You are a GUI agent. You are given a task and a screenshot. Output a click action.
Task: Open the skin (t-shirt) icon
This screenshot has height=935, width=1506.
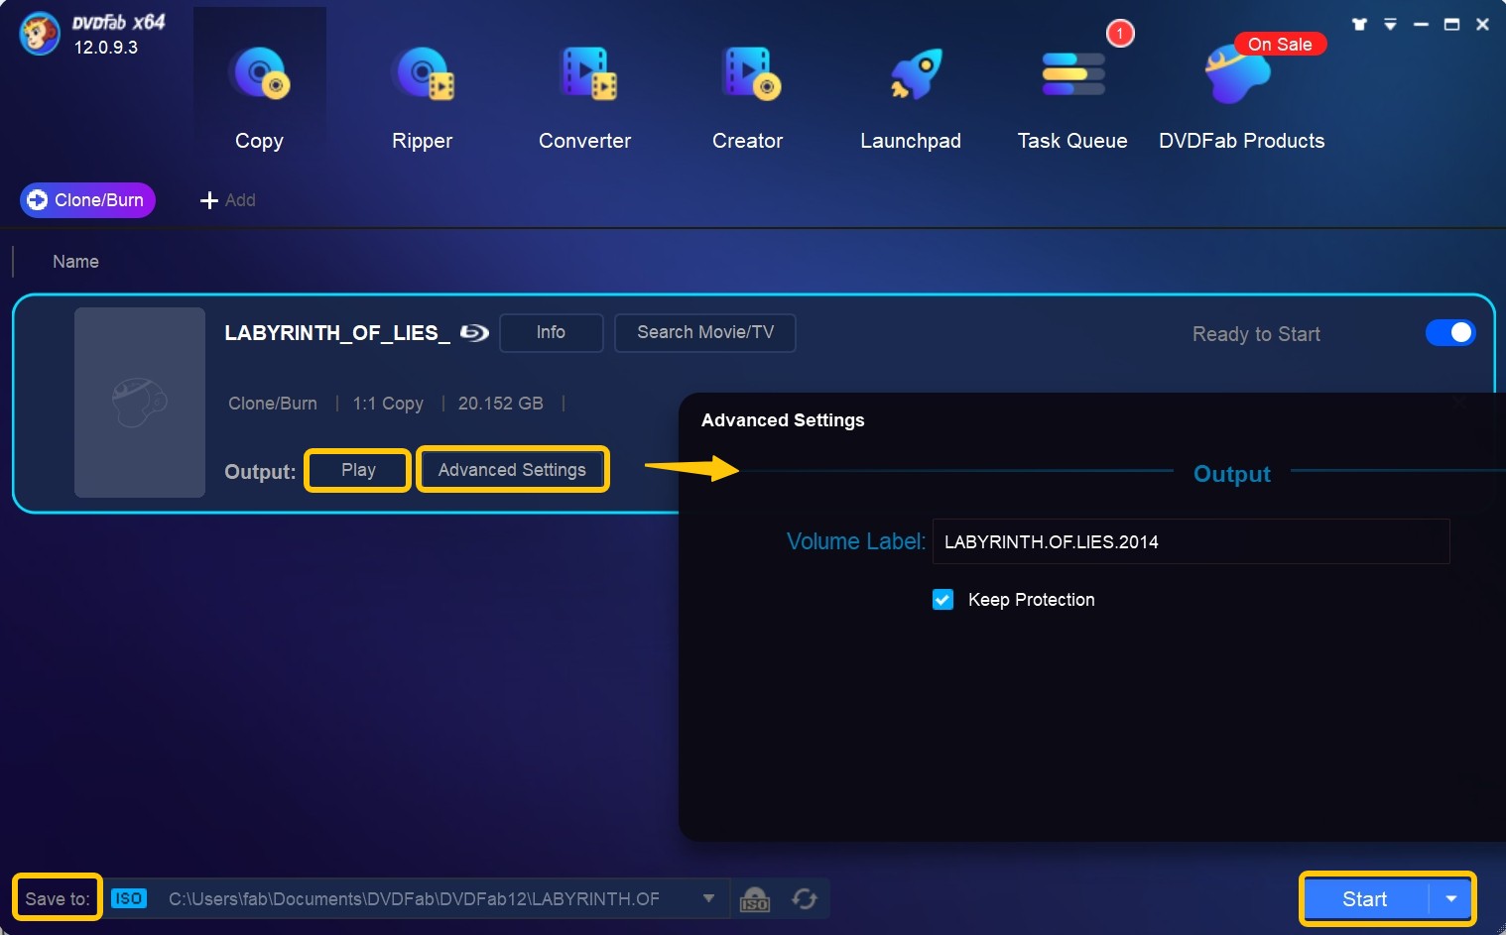(x=1359, y=25)
